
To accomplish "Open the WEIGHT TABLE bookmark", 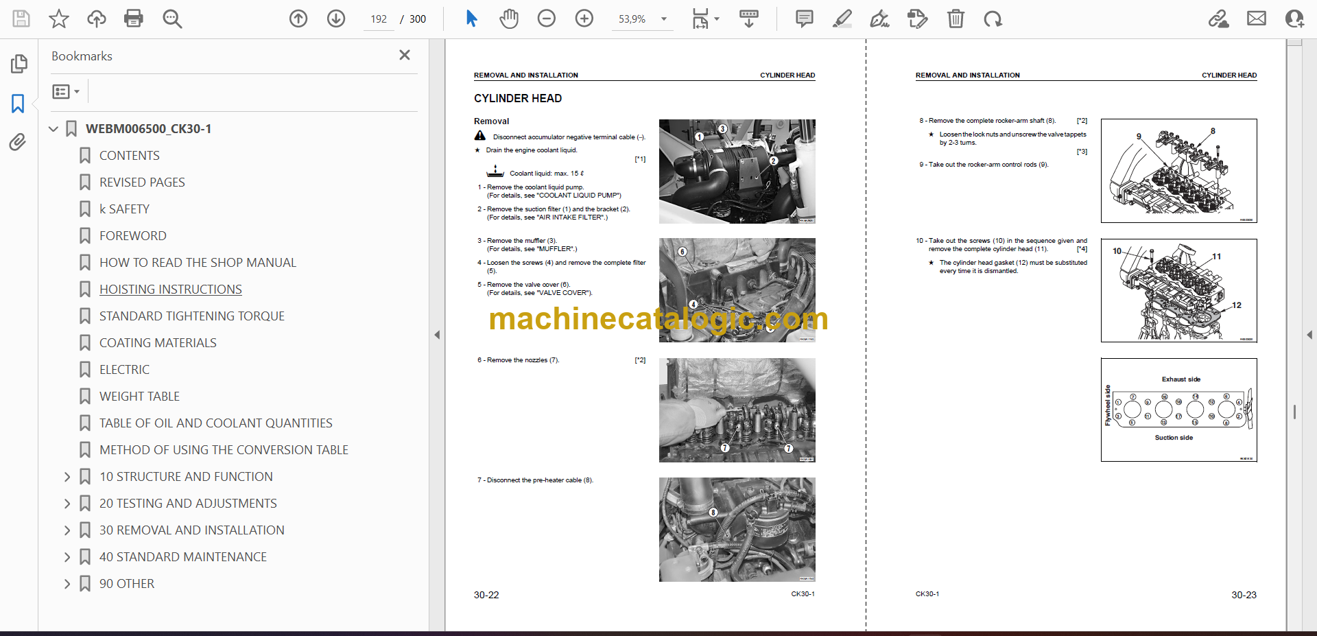I will click(x=139, y=397).
